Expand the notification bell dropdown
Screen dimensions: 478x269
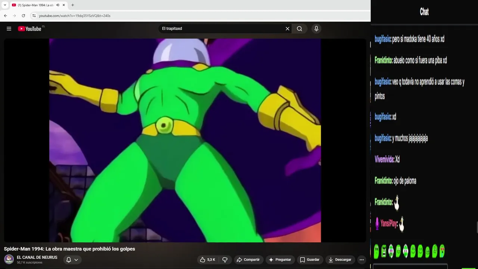click(x=72, y=260)
